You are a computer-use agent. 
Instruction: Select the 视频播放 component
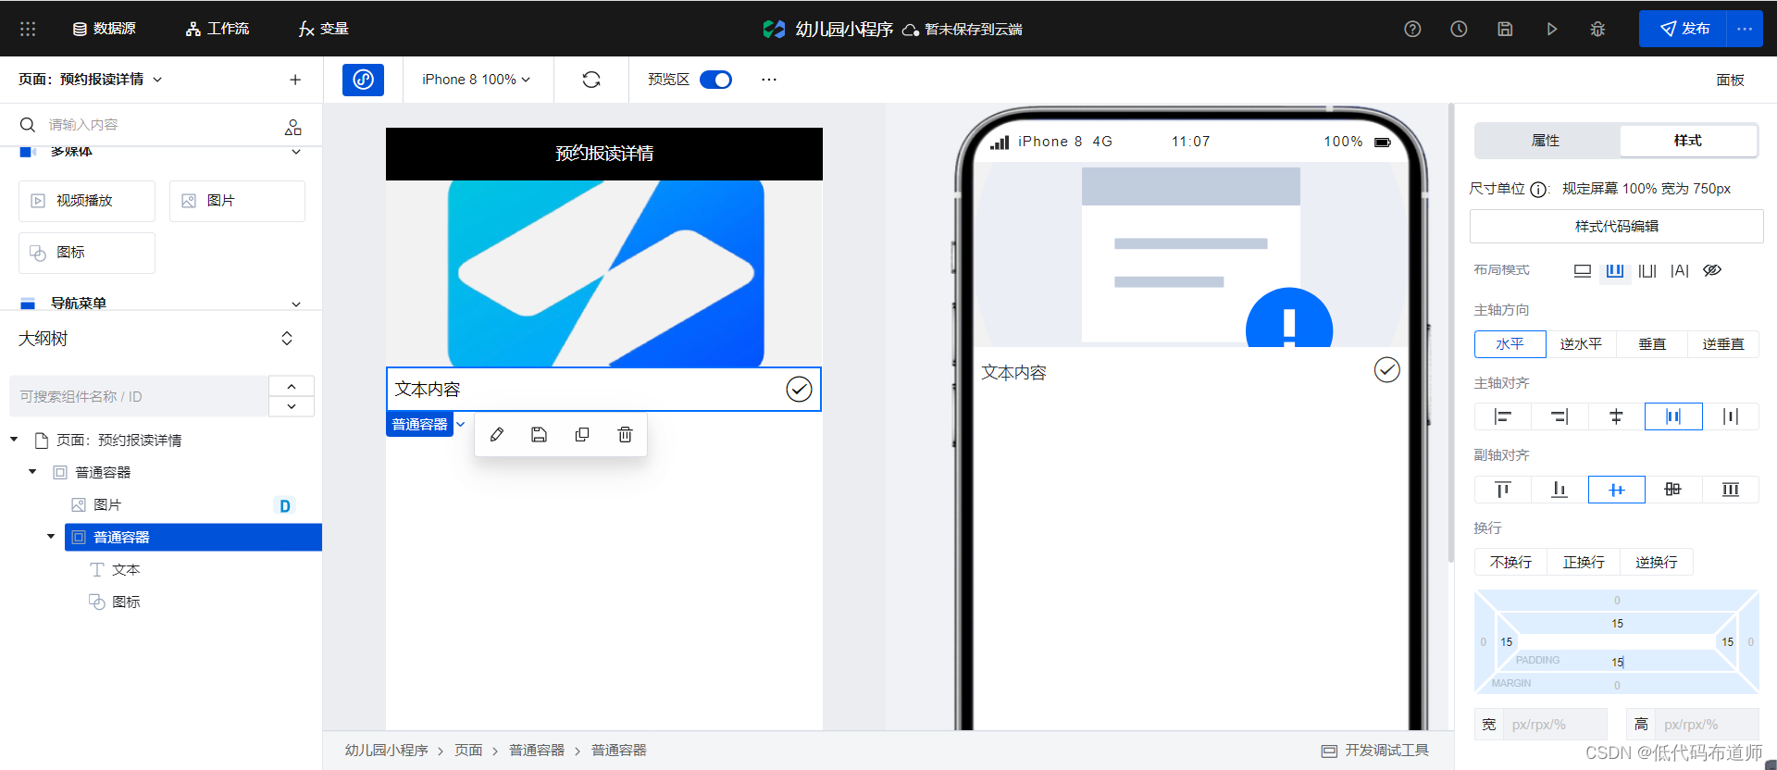pos(87,201)
